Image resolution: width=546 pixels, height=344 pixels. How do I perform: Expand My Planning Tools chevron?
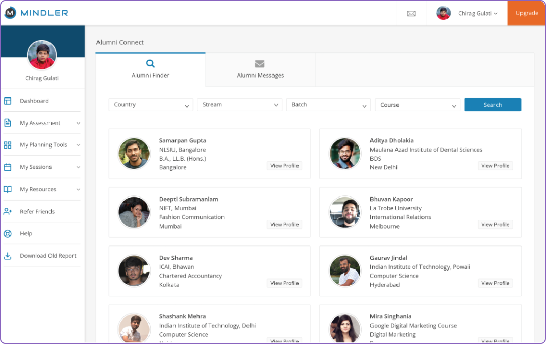78,145
